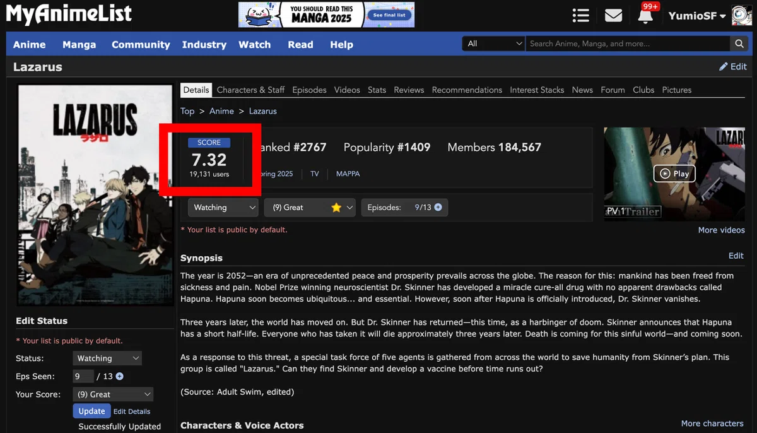Click the Spring 2025 season link
Viewport: 757px width, 433px height.
click(276, 174)
